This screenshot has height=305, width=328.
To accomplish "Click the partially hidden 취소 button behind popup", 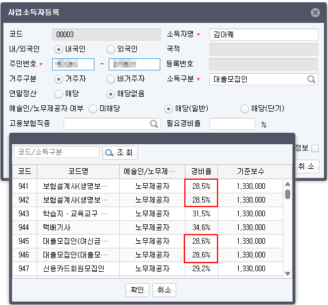I will pyautogui.click(x=307, y=167).
